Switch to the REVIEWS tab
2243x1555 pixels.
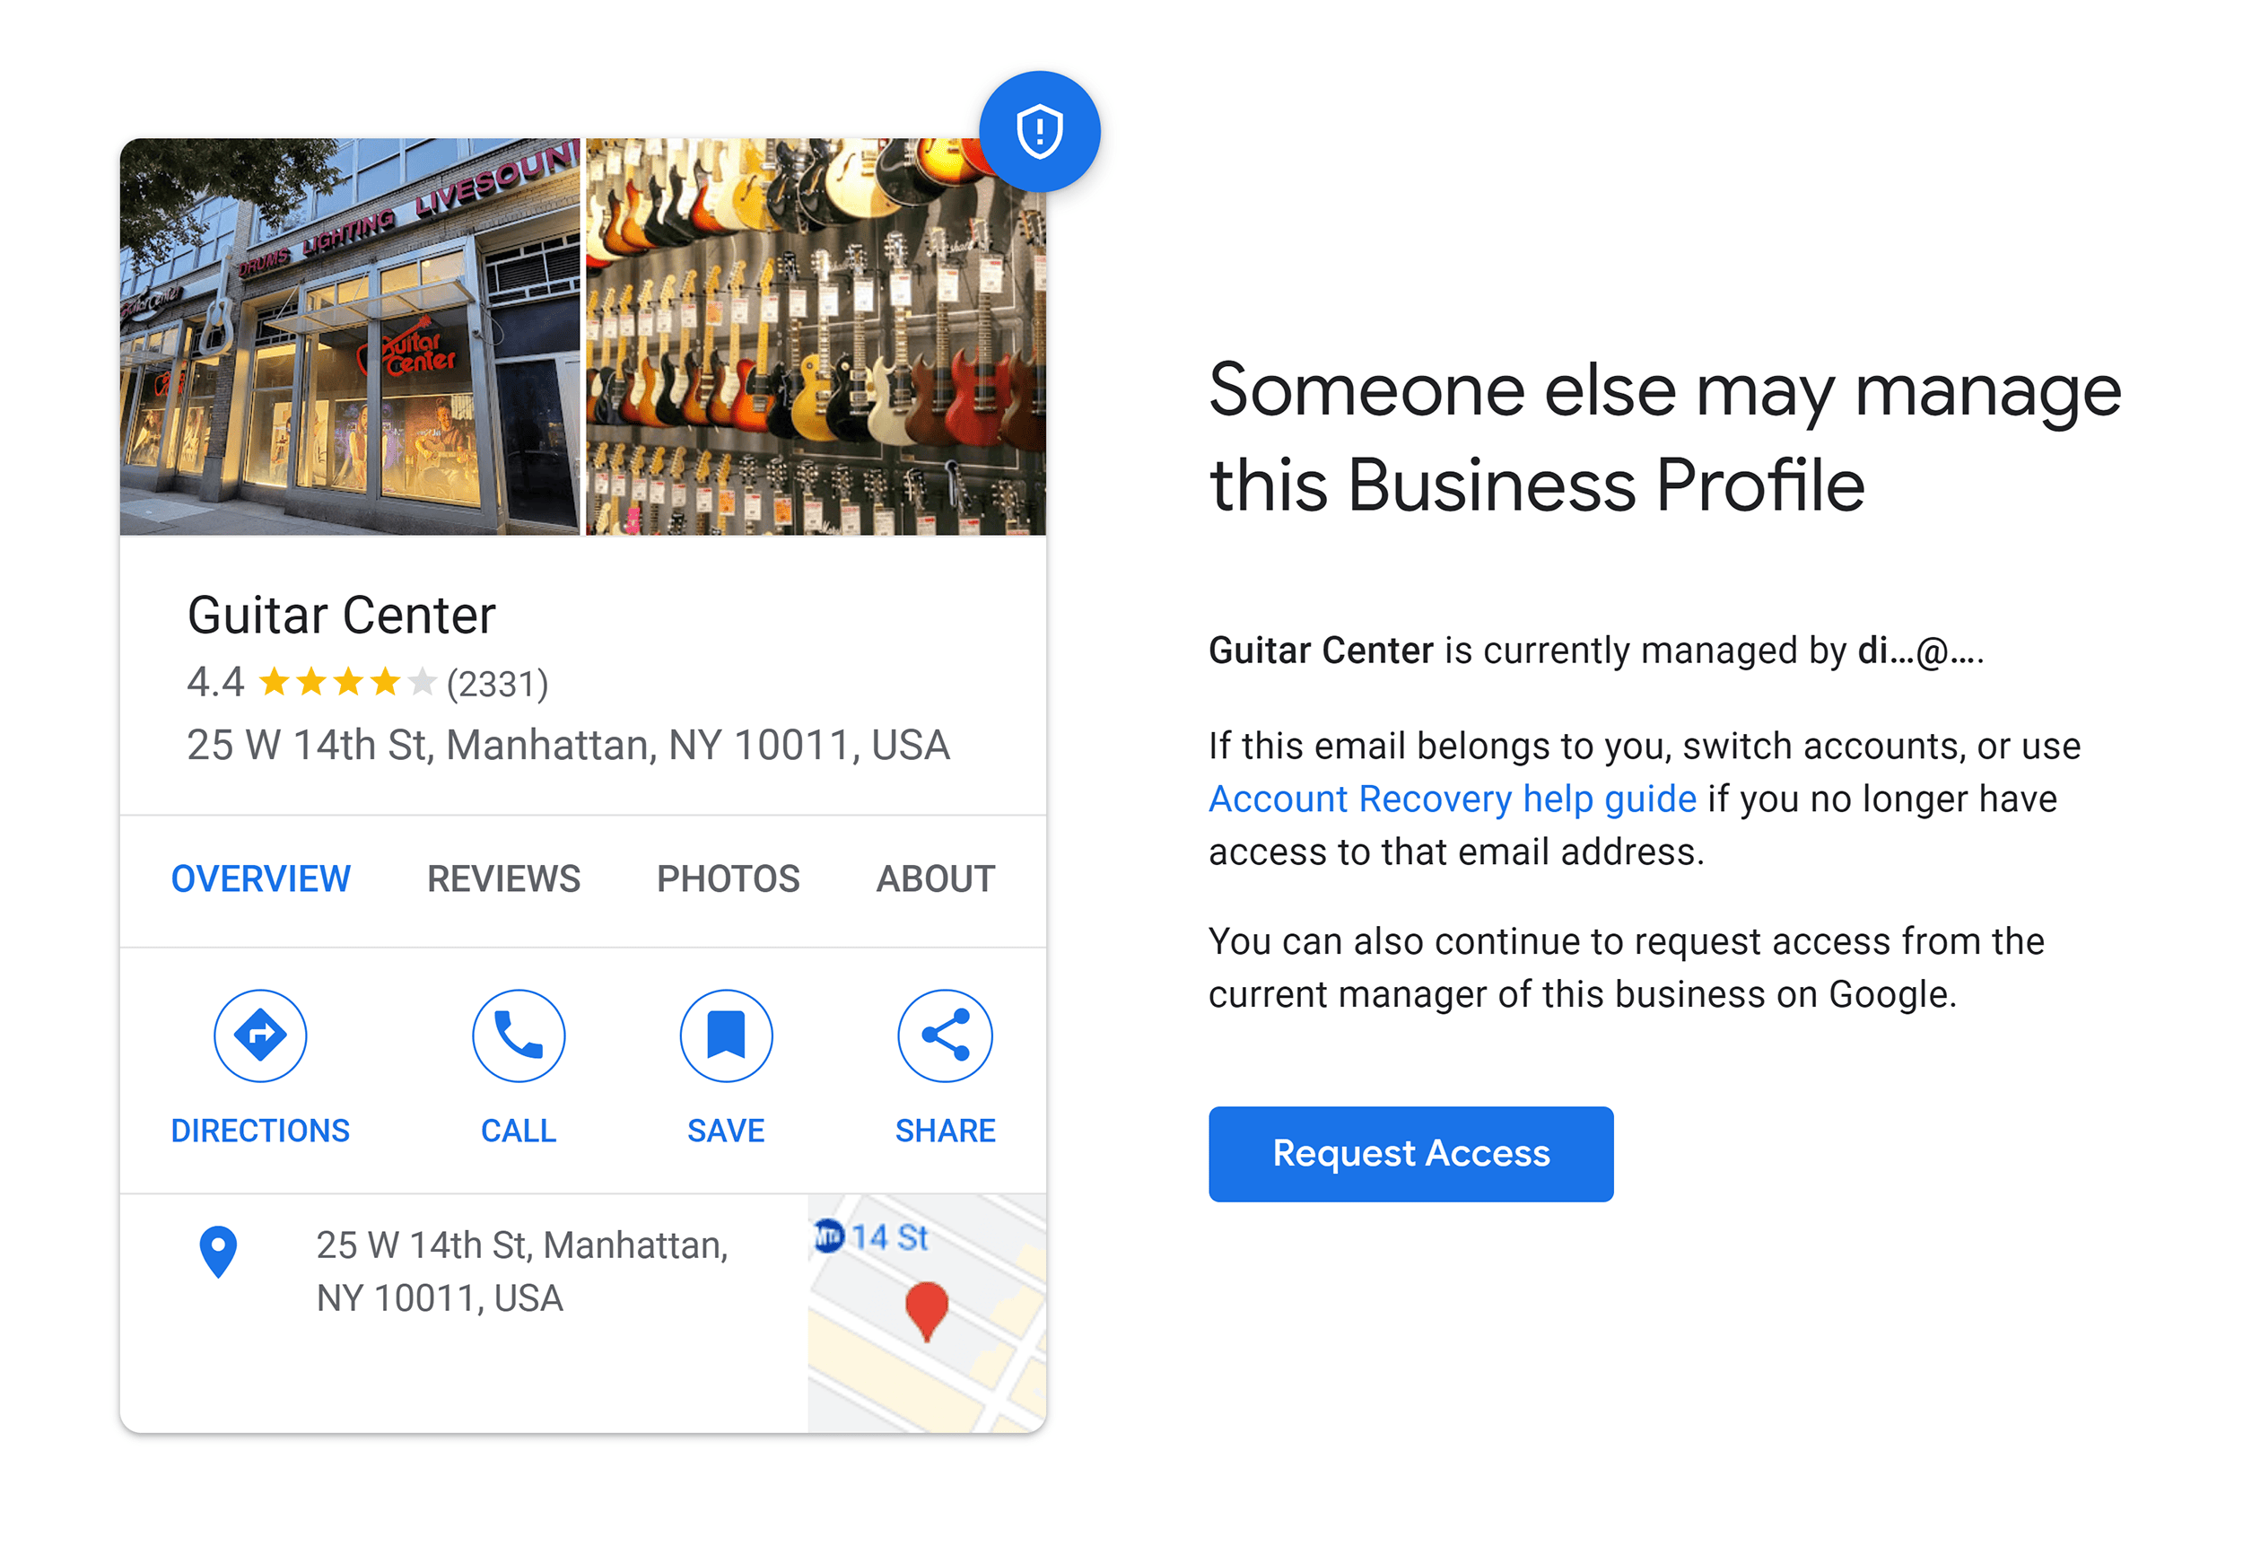point(502,880)
